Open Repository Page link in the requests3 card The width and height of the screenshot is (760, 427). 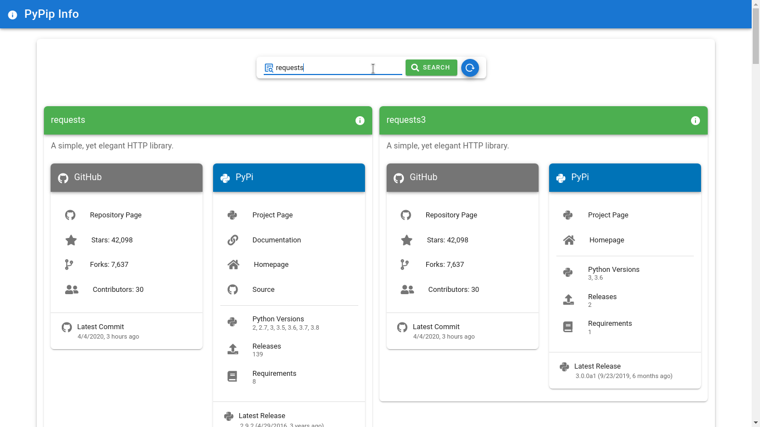(451, 215)
